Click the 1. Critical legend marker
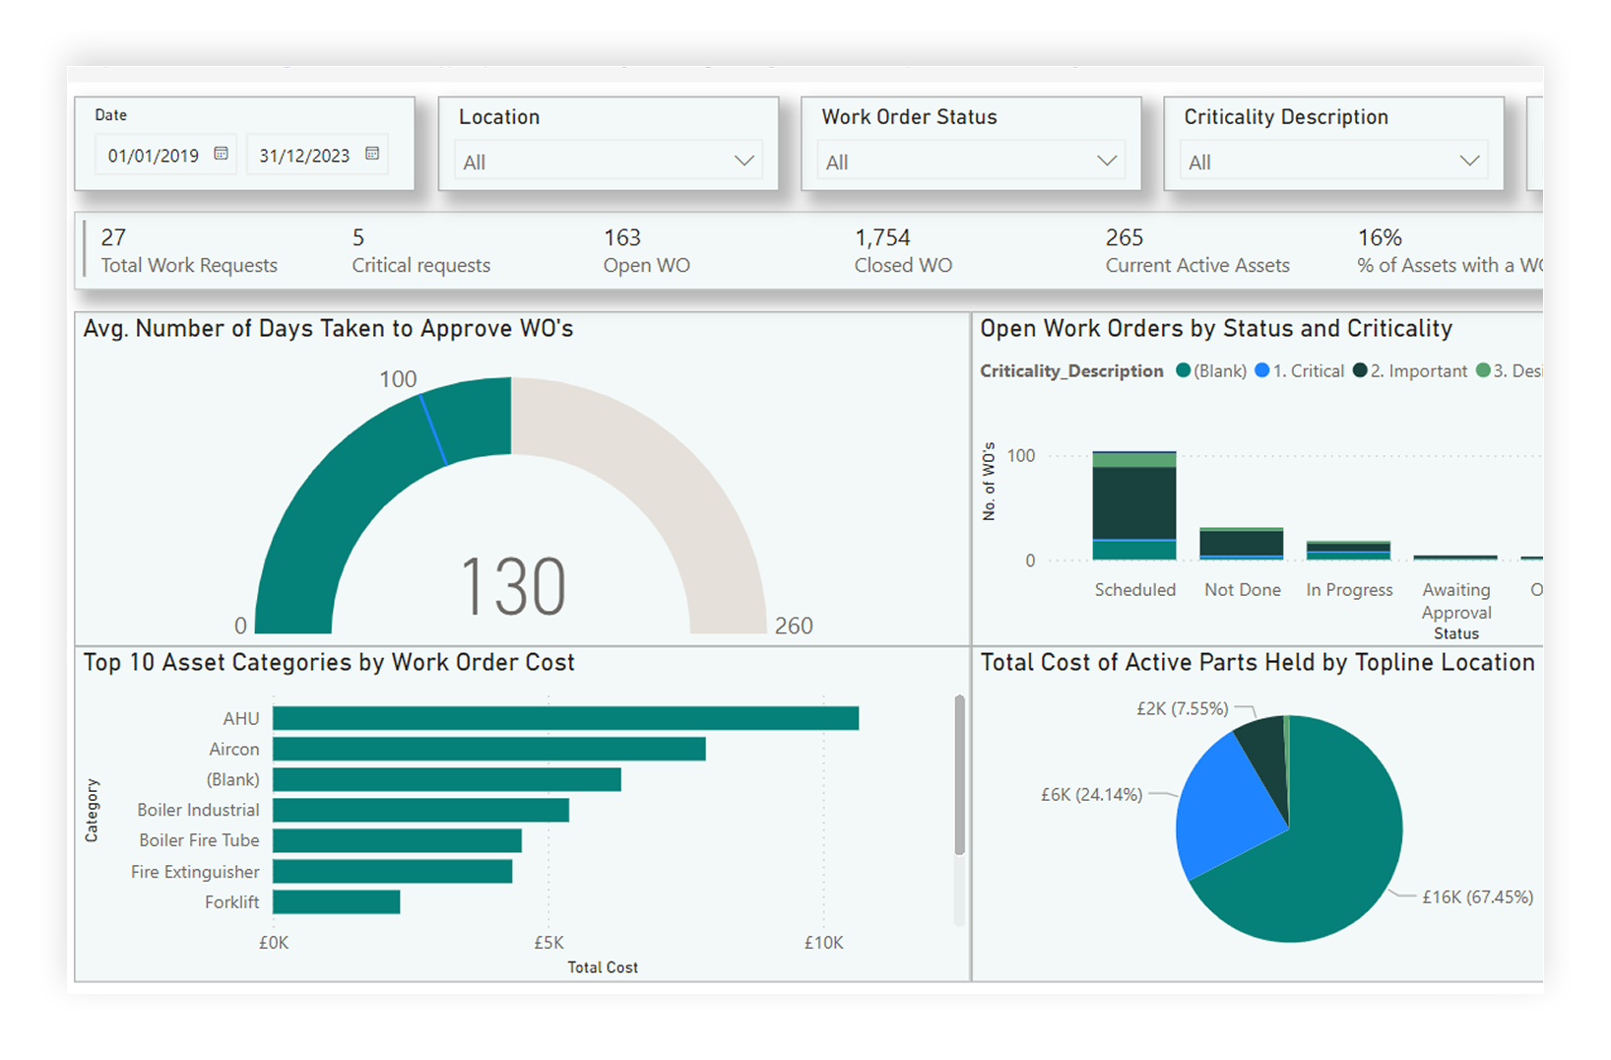Image resolution: width=1611 pixels, height=1060 pixels. click(1261, 370)
